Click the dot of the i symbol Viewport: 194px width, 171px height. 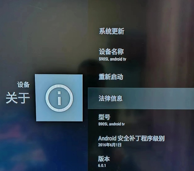click(x=59, y=93)
